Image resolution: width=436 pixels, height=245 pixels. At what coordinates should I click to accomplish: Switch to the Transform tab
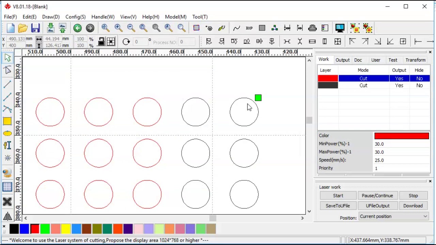click(415, 60)
